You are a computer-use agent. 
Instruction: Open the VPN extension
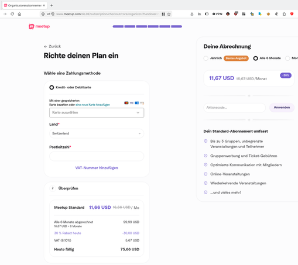pos(217,14)
